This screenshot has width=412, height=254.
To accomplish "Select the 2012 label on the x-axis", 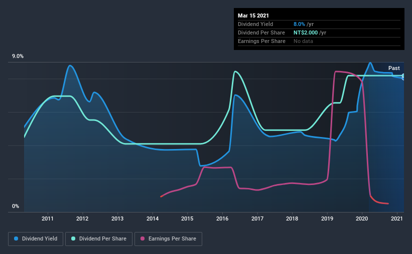I will (82, 218).
